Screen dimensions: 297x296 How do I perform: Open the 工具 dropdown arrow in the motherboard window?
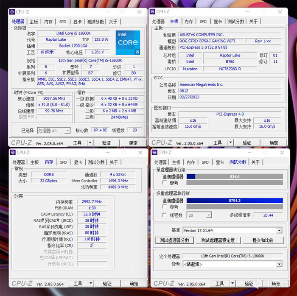(x=230, y=142)
